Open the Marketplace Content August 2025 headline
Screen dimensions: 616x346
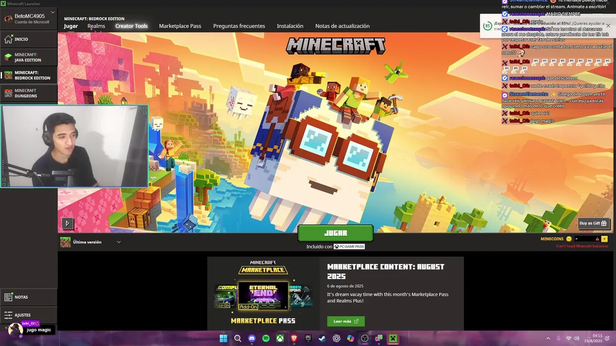385,272
